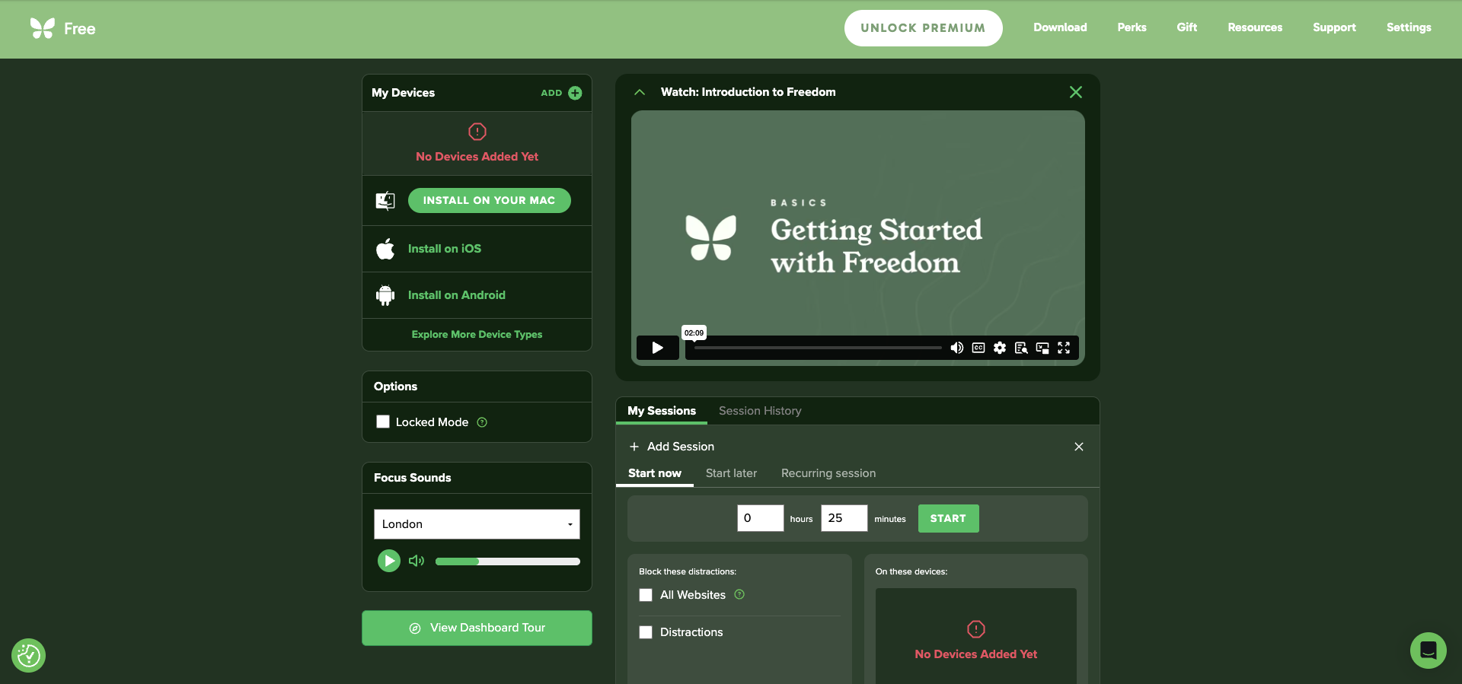
Task: Click the compass icon in View Dashboard Tour
Action: (415, 628)
